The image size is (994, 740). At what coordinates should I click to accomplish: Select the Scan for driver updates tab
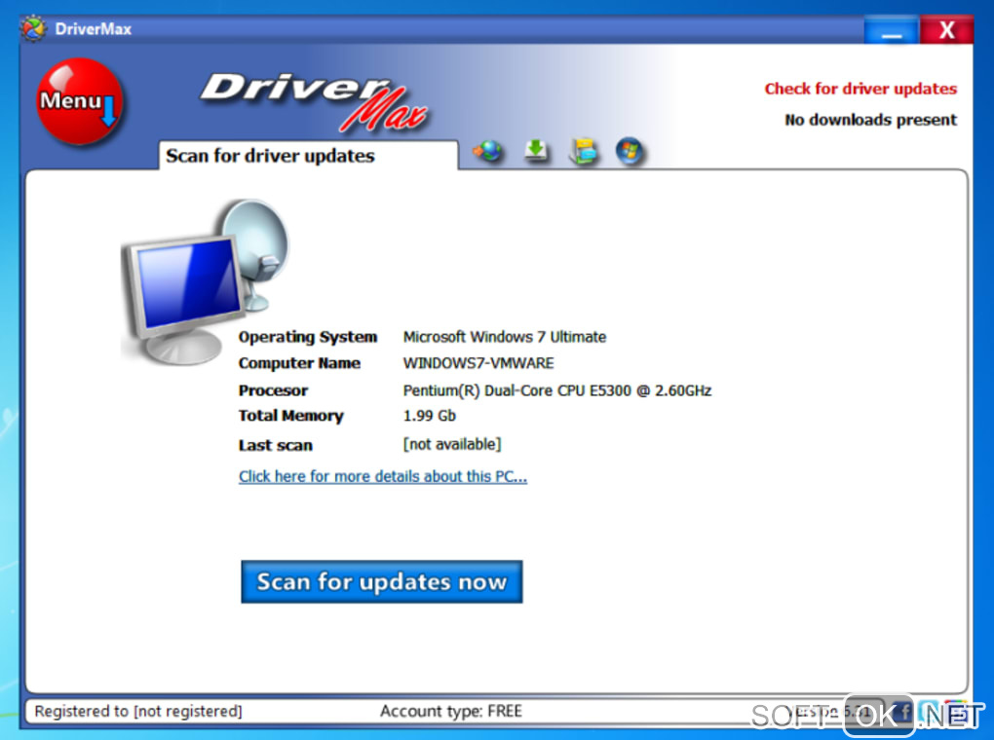point(308,155)
